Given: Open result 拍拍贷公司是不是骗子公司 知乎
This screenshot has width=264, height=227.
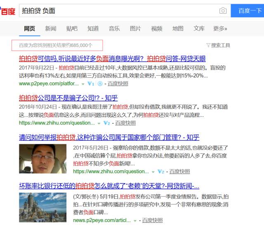Looking at the screenshot, I should click(68, 98).
